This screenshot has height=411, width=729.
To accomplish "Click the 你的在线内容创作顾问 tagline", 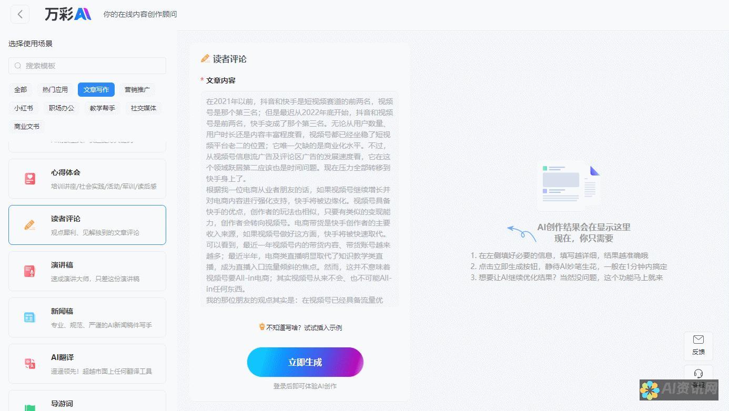I will click(140, 15).
